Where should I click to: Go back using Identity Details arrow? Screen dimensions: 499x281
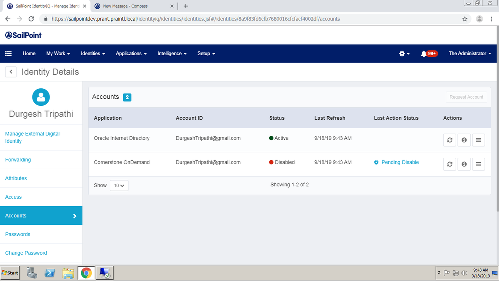tap(11, 72)
